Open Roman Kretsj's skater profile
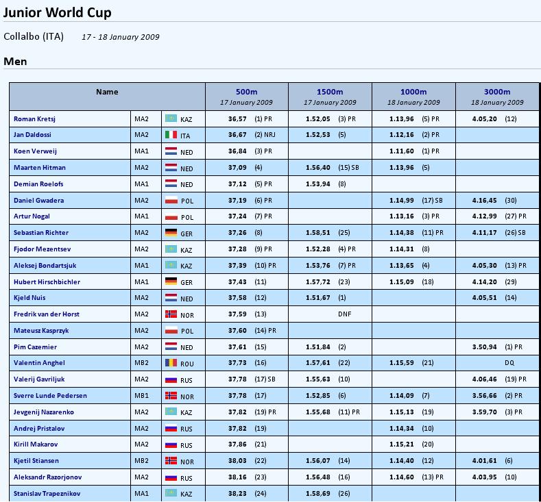 [34, 119]
